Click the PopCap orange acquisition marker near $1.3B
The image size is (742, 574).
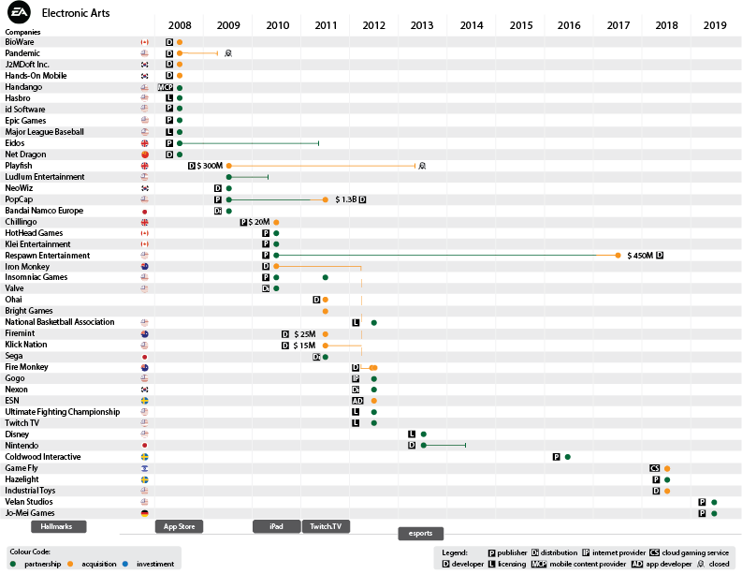[x=326, y=199]
